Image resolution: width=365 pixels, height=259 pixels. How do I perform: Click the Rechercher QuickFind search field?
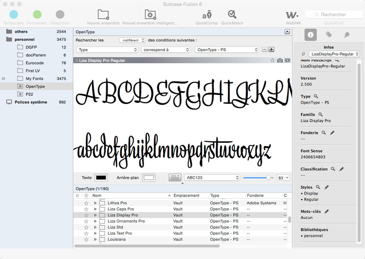tap(334, 15)
